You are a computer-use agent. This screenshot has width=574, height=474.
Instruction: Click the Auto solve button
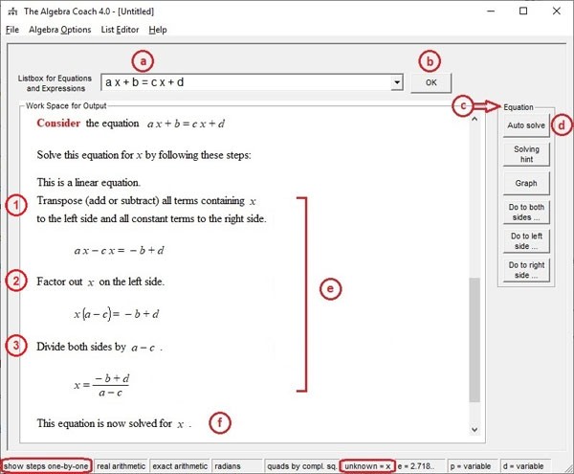click(x=526, y=125)
